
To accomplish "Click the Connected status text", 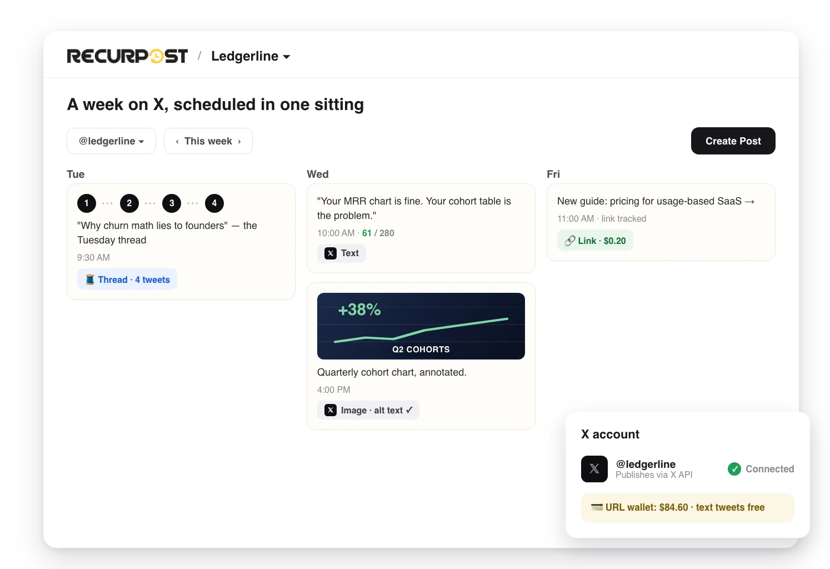I will [769, 469].
